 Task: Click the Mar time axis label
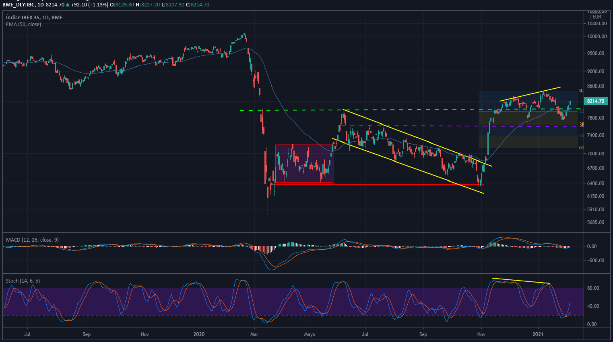coord(254,334)
